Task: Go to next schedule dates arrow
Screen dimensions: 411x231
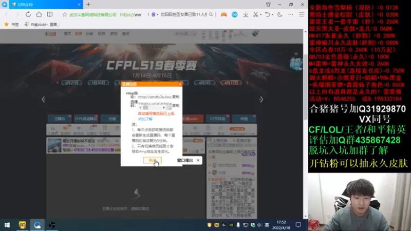Action: pyautogui.click(x=247, y=83)
